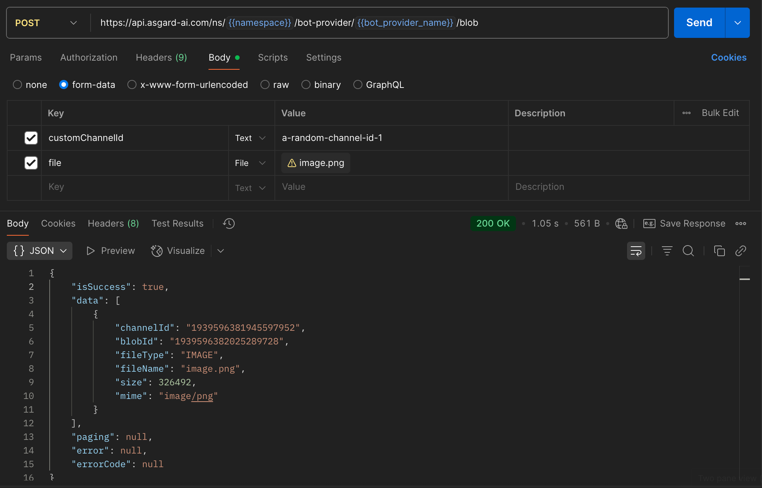Toggle word wrap in the response viewer

click(x=636, y=251)
